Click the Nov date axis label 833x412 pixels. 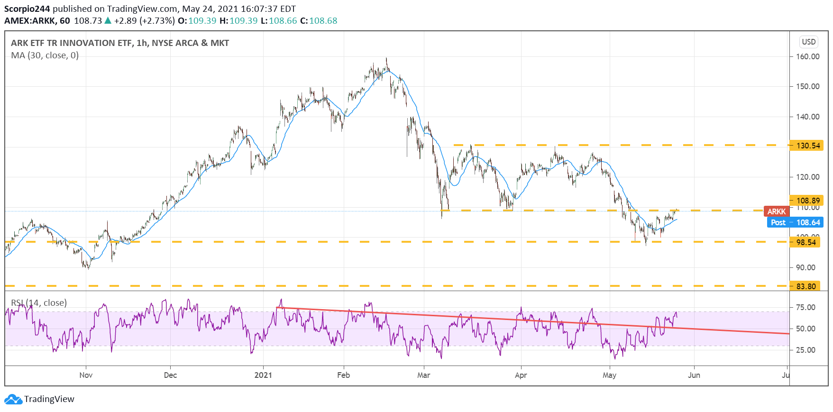tap(86, 375)
